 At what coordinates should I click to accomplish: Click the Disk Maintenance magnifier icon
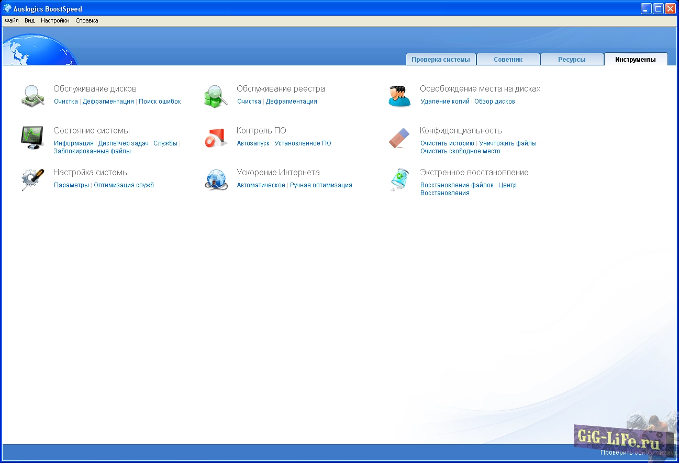(32, 96)
